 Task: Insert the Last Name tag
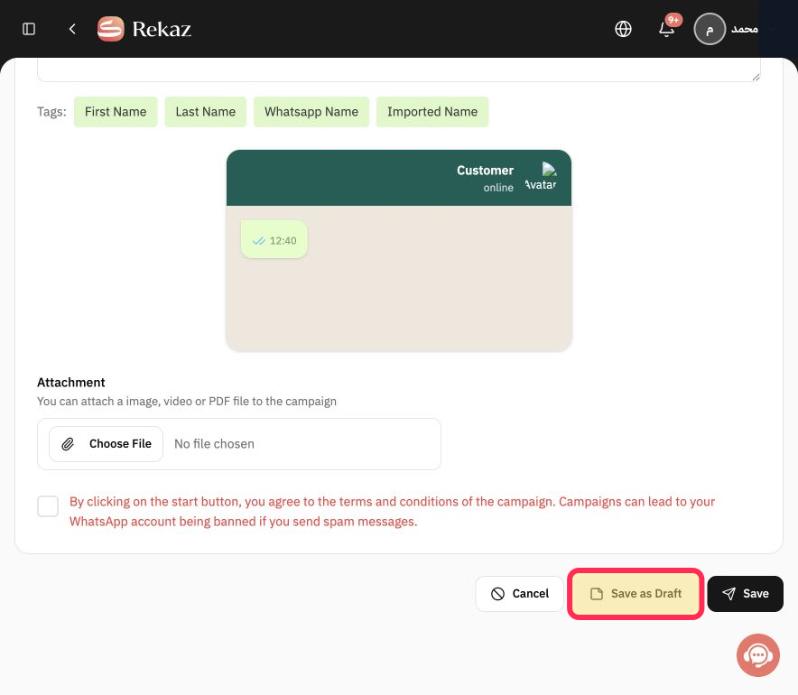tap(206, 112)
